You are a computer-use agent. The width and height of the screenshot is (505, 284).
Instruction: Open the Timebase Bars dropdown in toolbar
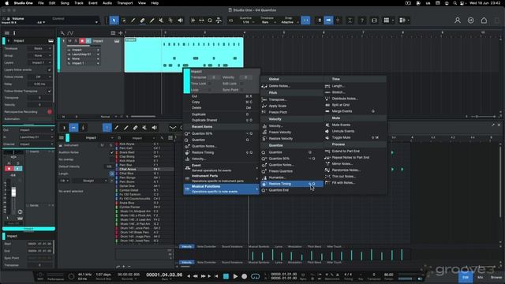(x=267, y=22)
